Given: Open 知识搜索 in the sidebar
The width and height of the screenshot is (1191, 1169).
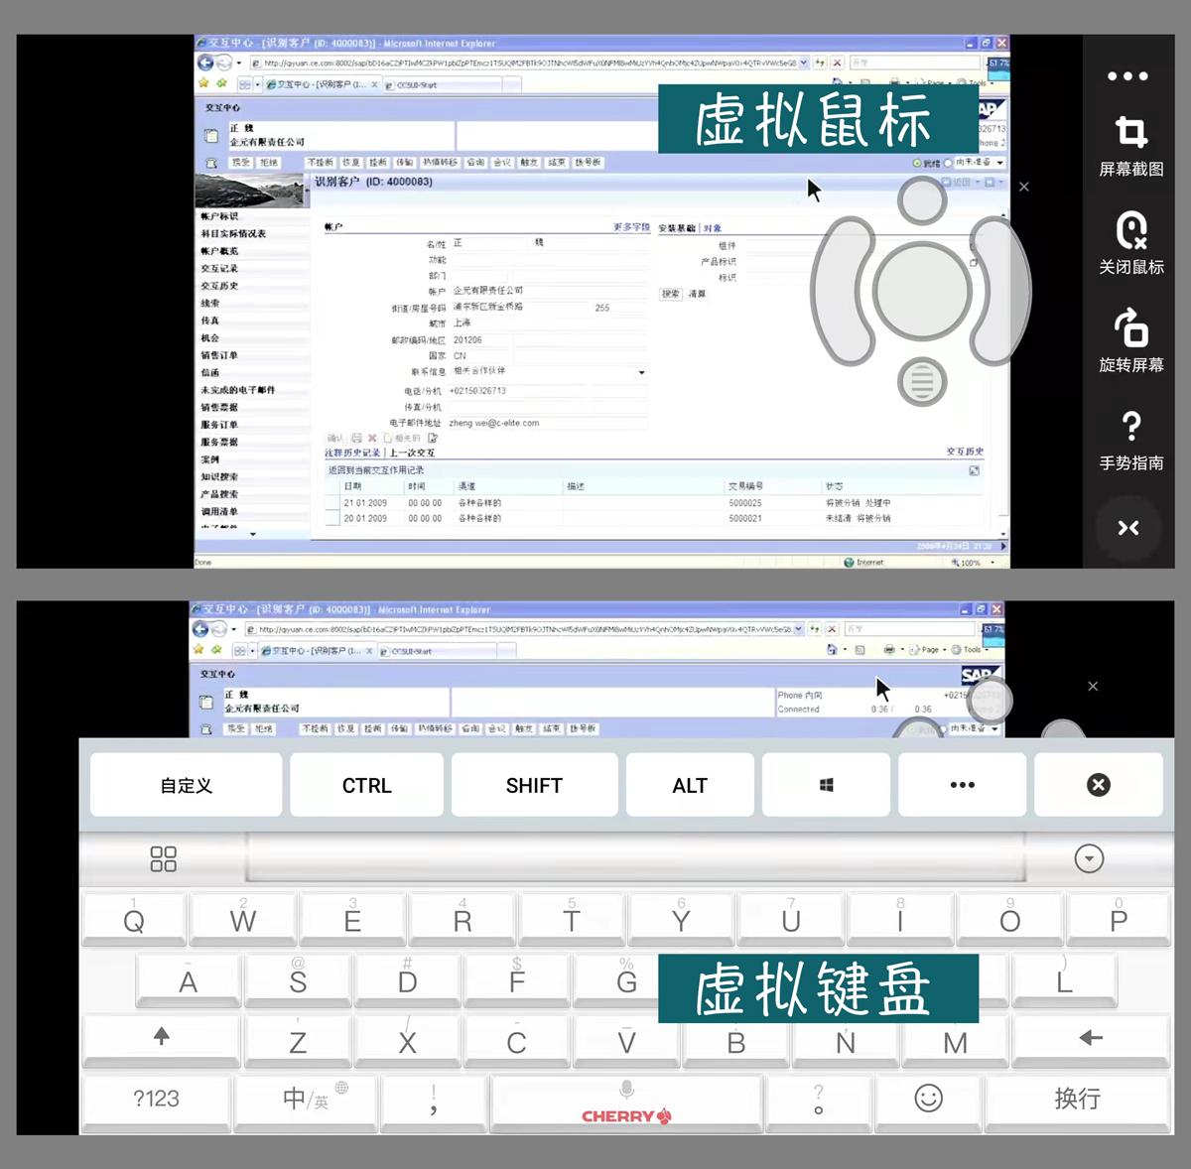Looking at the screenshot, I should pos(219,477).
